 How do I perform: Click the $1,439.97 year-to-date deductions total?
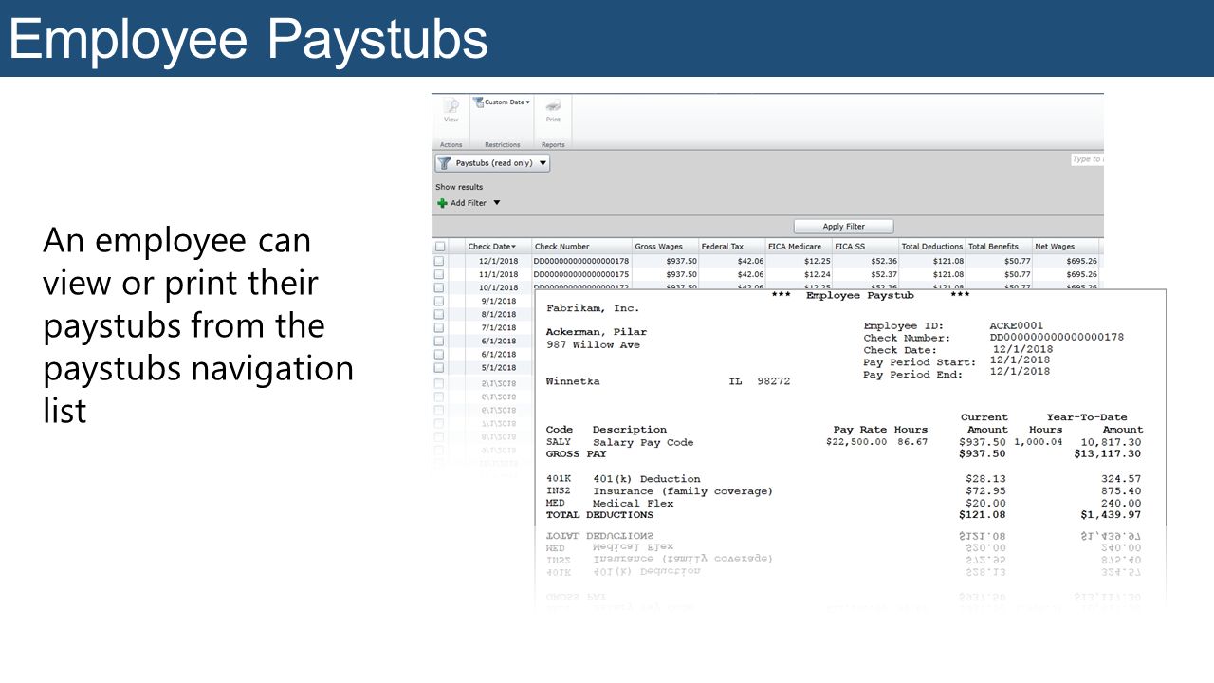click(x=1111, y=515)
